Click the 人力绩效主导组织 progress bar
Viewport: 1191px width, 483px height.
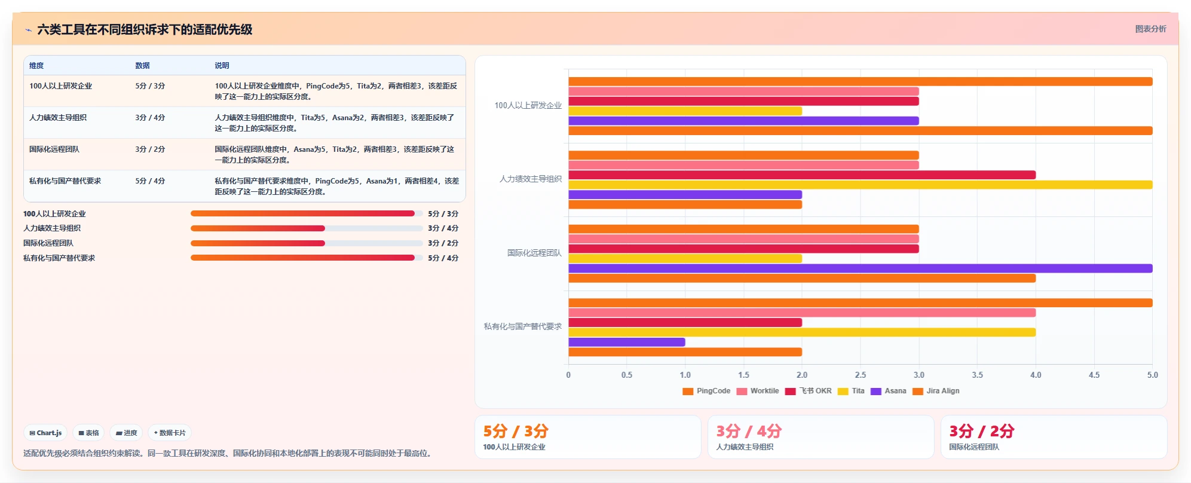click(x=307, y=228)
